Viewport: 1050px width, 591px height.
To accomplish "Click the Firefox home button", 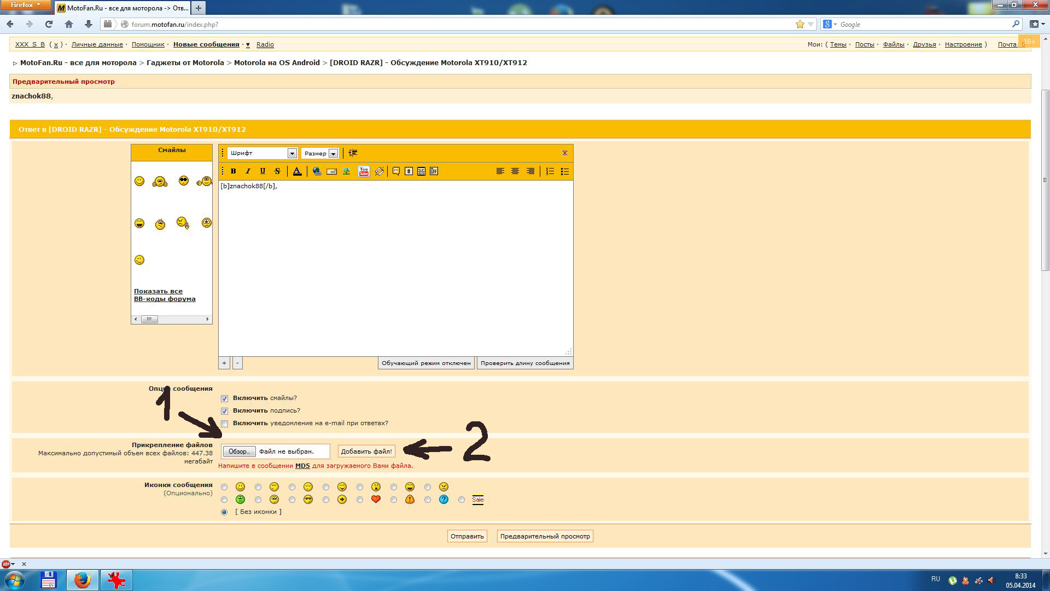I will [x=69, y=24].
